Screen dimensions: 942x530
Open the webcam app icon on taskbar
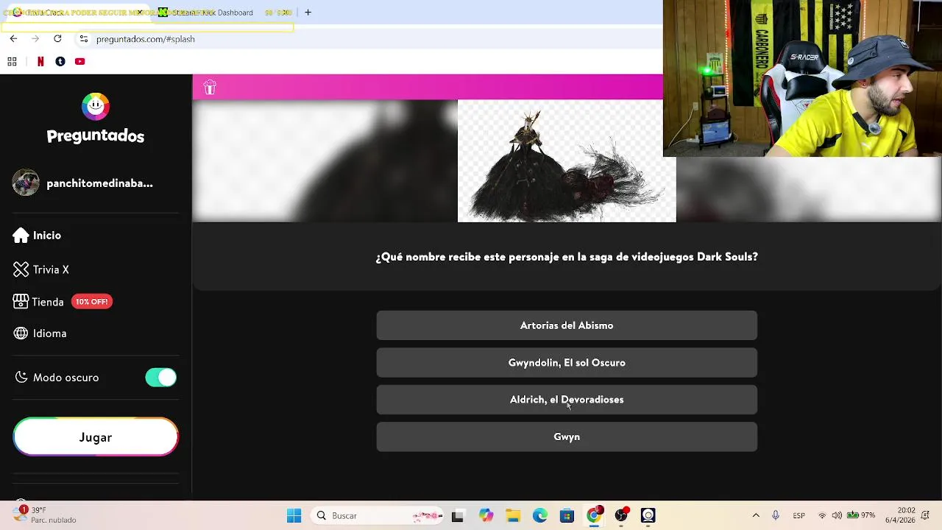tap(648, 516)
